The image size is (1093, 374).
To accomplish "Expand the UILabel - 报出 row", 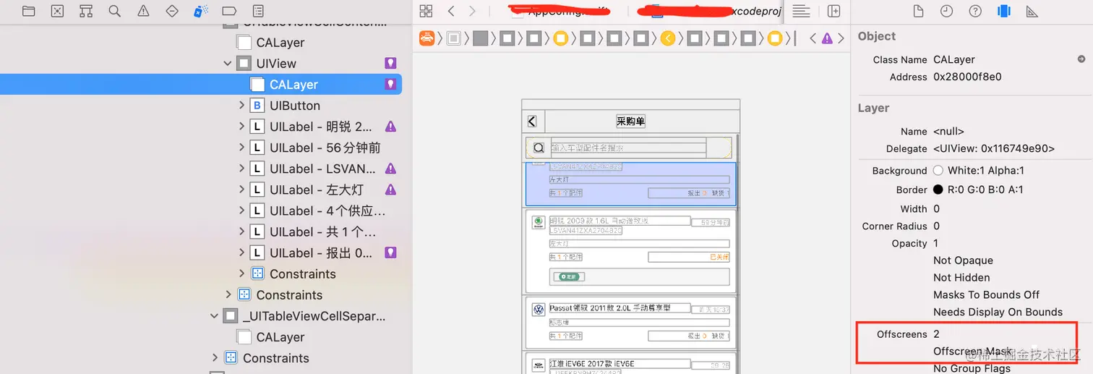I will (241, 253).
